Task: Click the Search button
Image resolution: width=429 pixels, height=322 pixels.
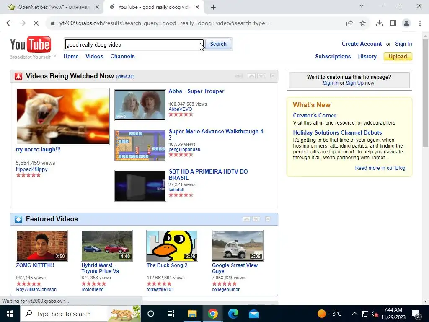Action: (218, 44)
